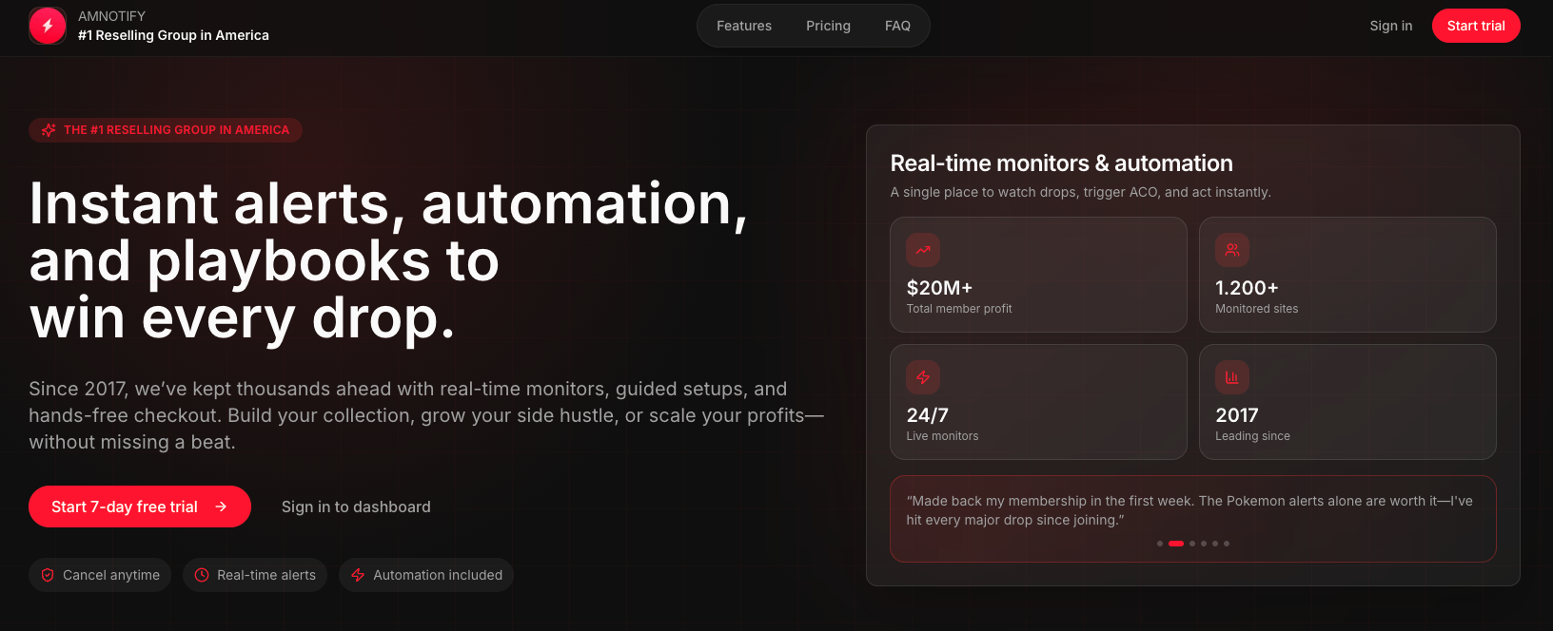Click the bar chart icon on 2017 card
This screenshot has width=1553, height=631.
tap(1232, 377)
